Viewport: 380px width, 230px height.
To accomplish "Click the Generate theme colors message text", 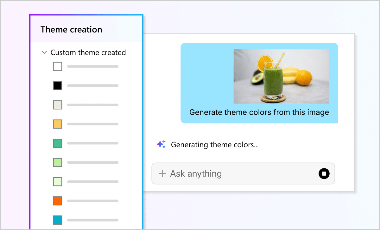I will pyautogui.click(x=259, y=112).
